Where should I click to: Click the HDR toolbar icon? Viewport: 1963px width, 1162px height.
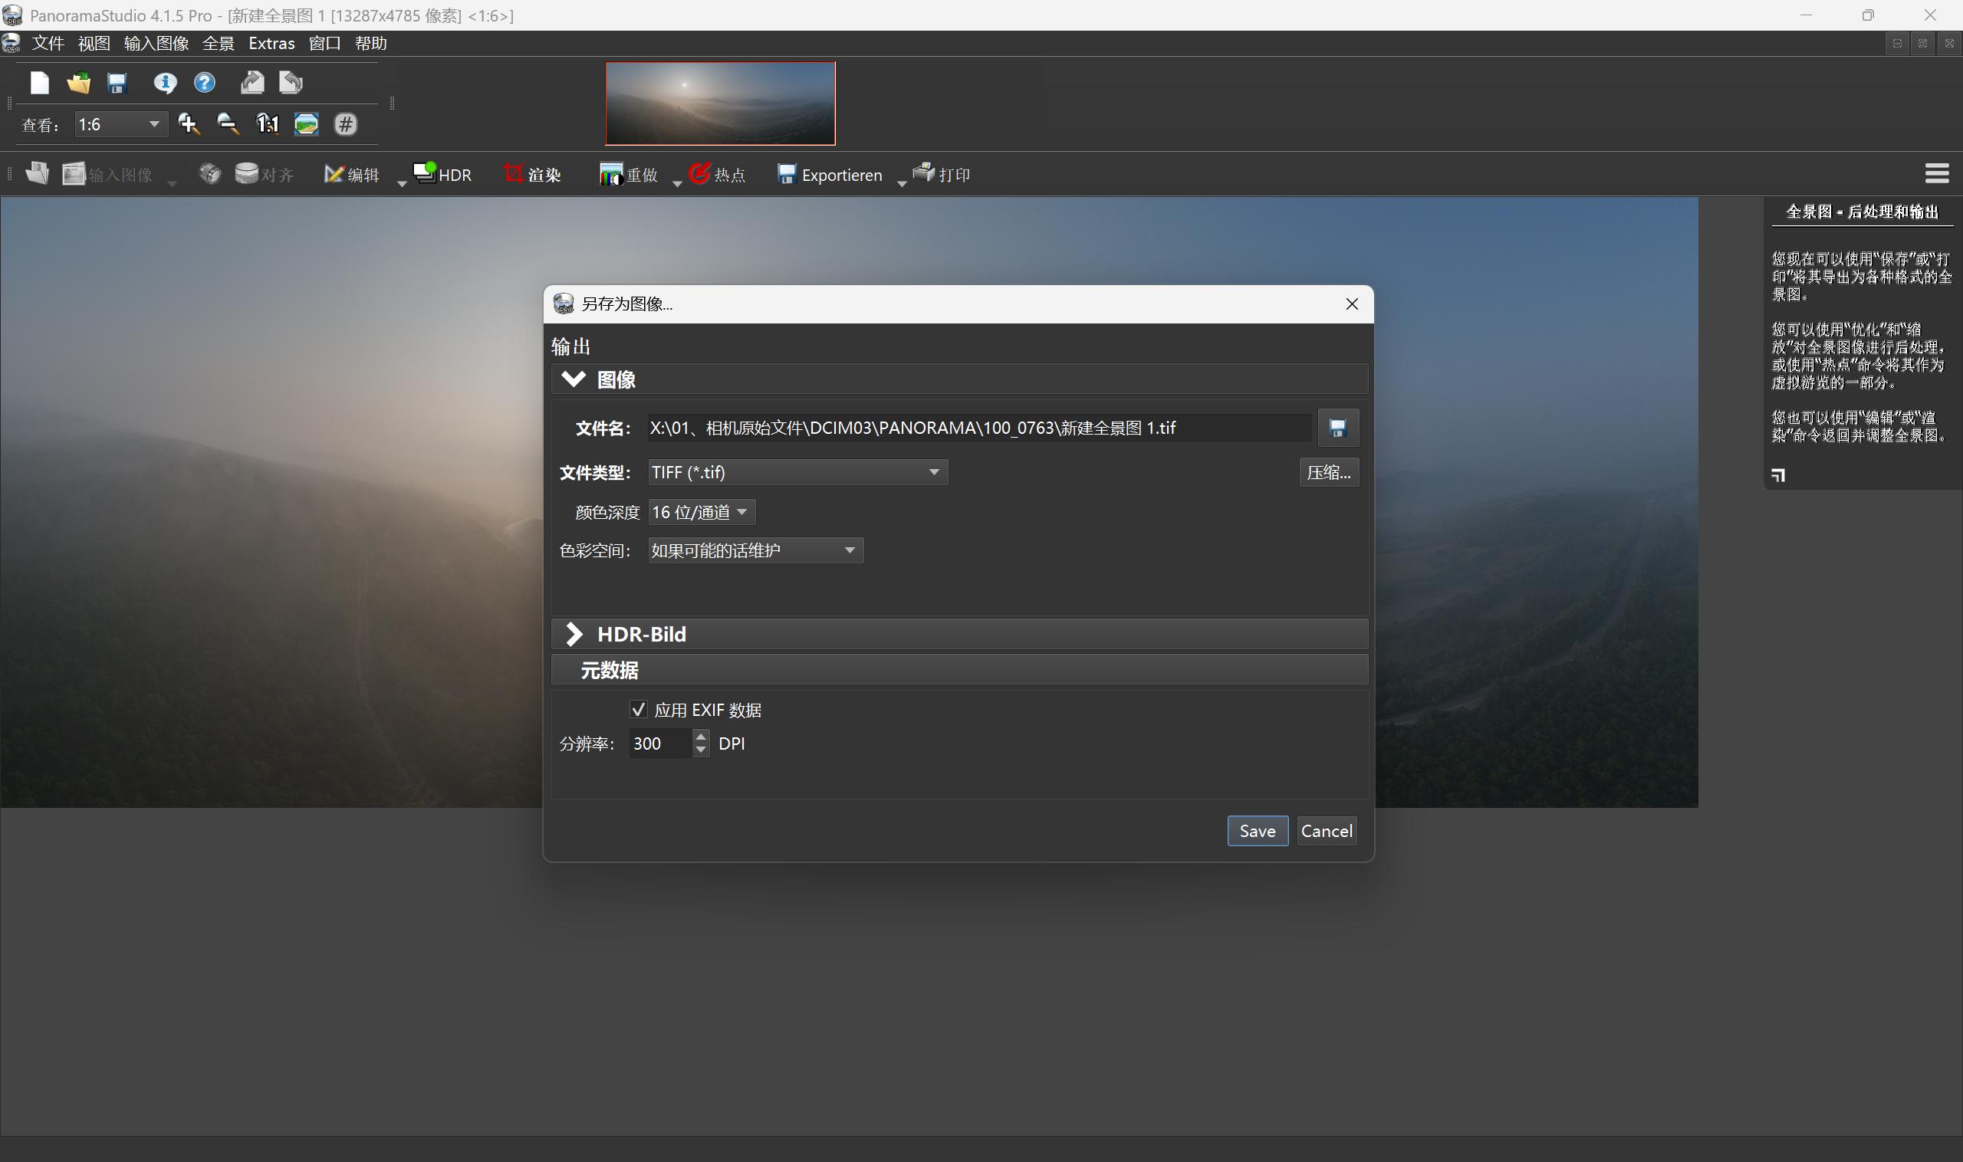(x=442, y=174)
